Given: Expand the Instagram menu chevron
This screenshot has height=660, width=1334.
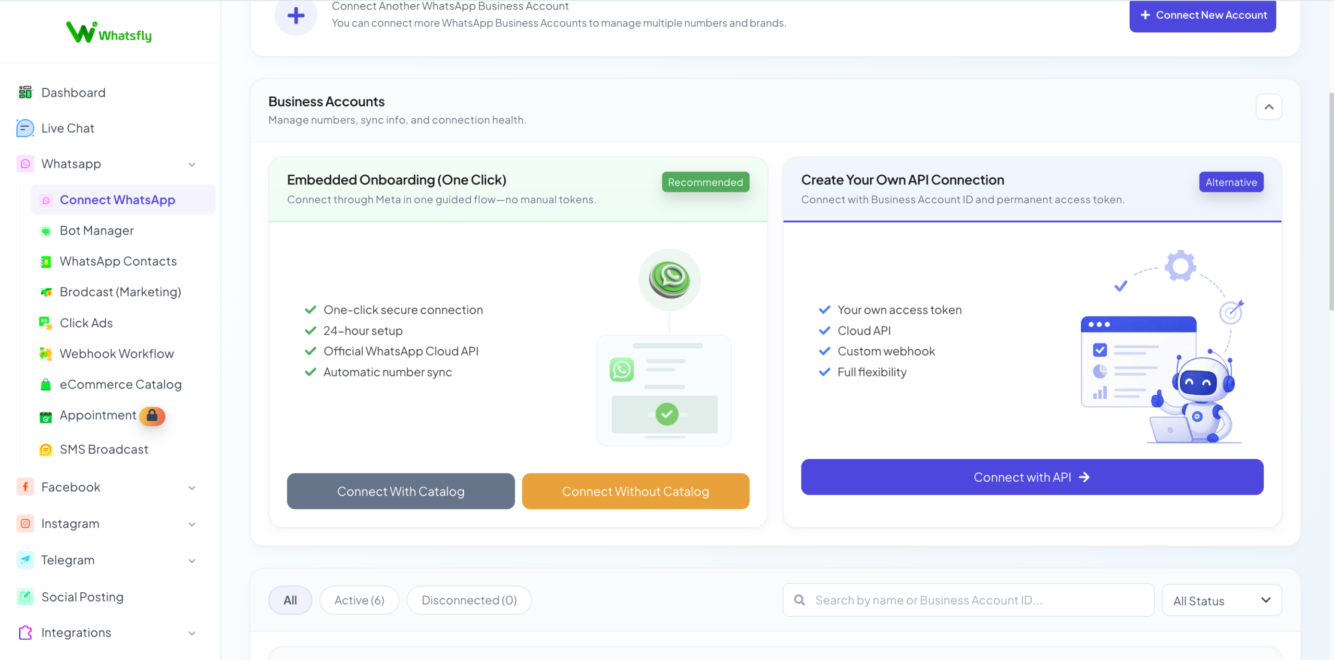Looking at the screenshot, I should [x=192, y=524].
